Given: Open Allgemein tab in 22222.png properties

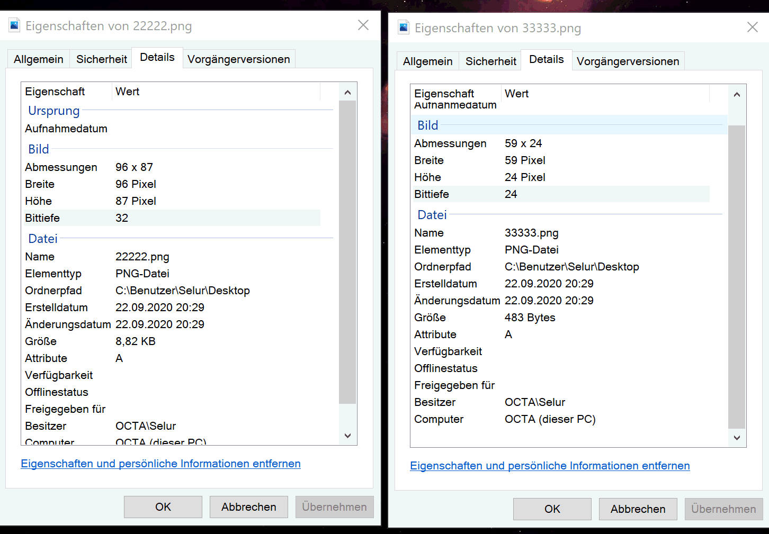Looking at the screenshot, I should click(39, 59).
